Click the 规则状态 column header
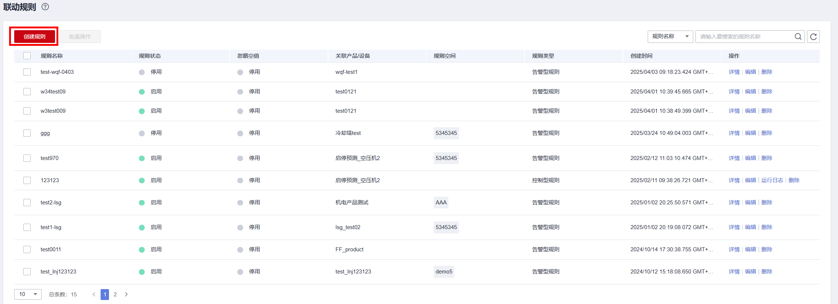Viewport: 838px width, 304px height. 150,56
